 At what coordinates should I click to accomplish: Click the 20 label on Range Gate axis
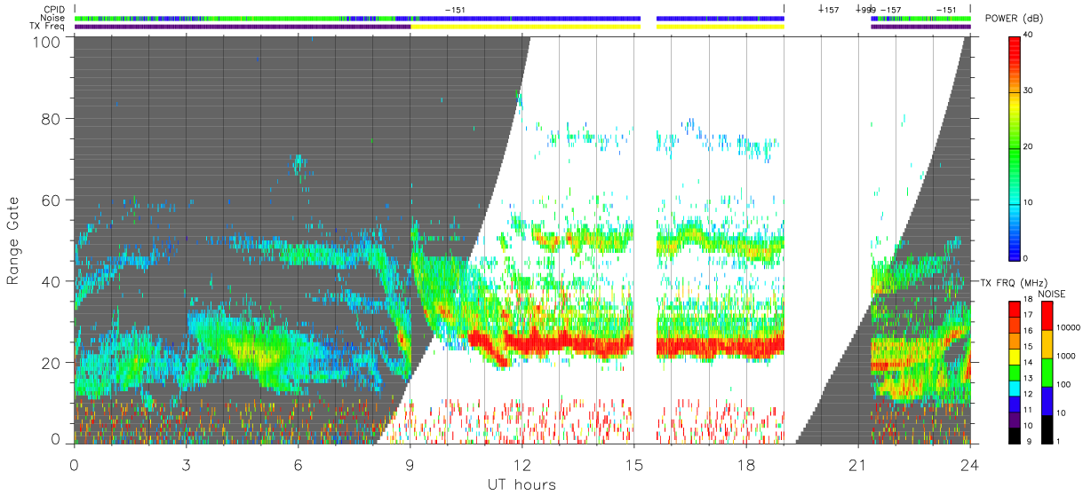51,362
